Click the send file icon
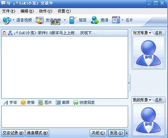168x138 pixels. click(39, 20)
